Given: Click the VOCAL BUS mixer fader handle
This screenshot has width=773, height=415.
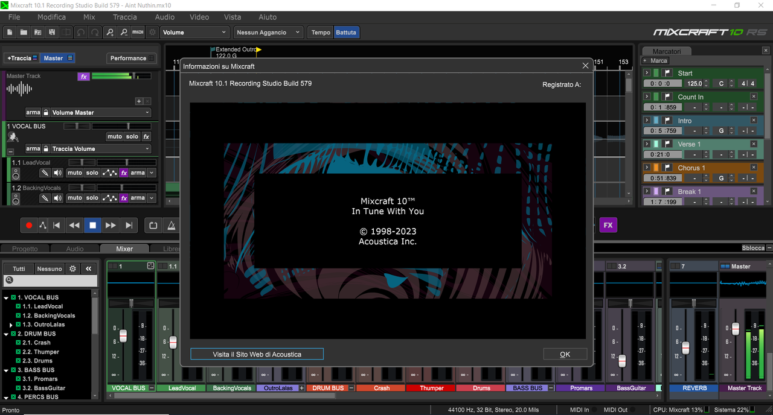Looking at the screenshot, I should 123,336.
